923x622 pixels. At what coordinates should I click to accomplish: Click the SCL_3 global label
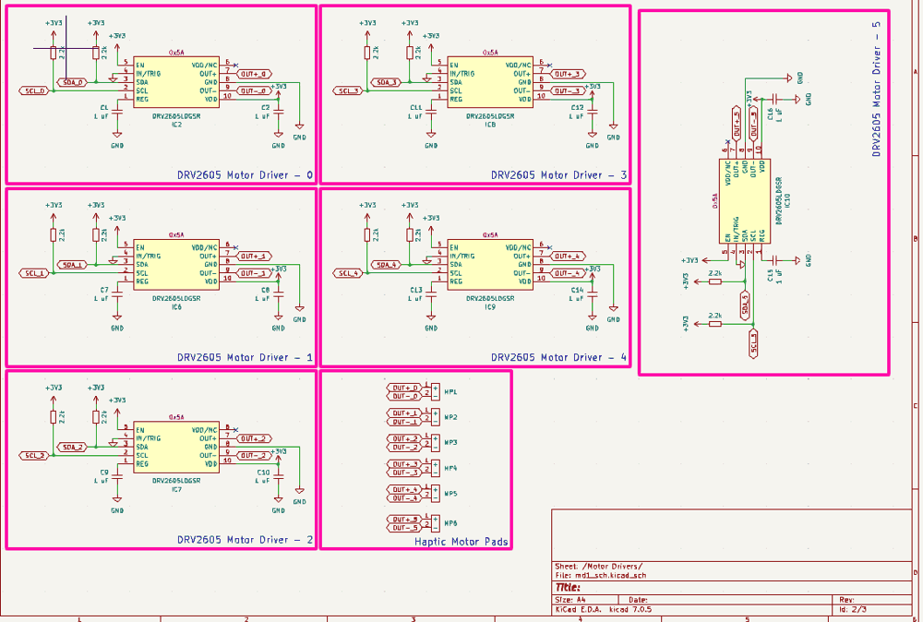tap(348, 91)
